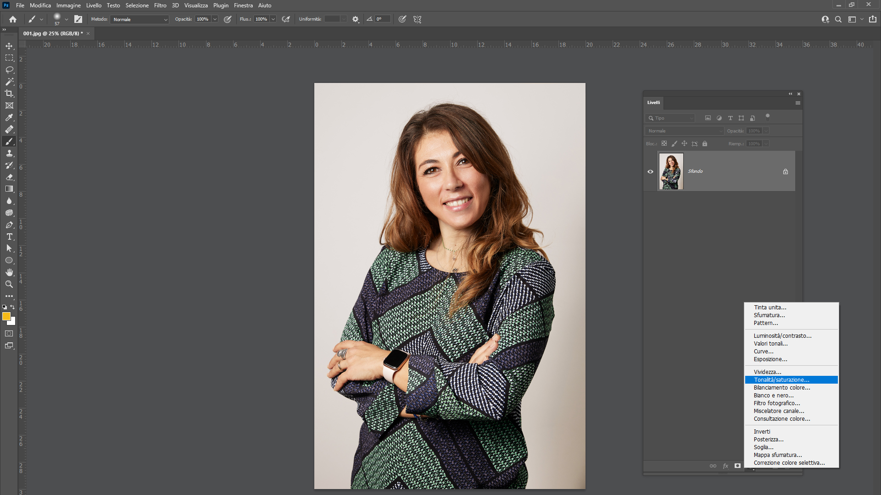Screen dimensions: 881x495
Task: Select the Zoom tool
Action: (9, 284)
